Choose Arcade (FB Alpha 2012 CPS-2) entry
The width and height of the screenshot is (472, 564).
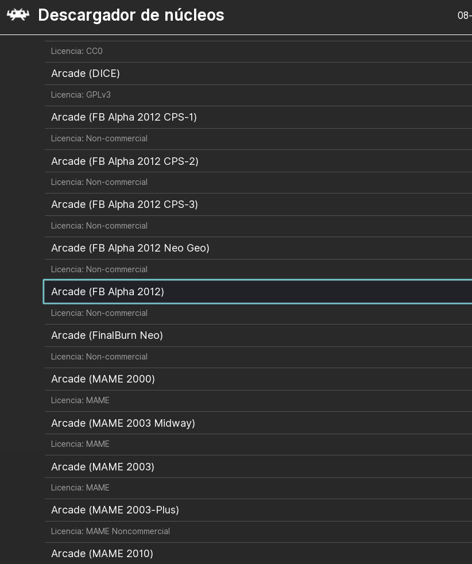click(125, 161)
